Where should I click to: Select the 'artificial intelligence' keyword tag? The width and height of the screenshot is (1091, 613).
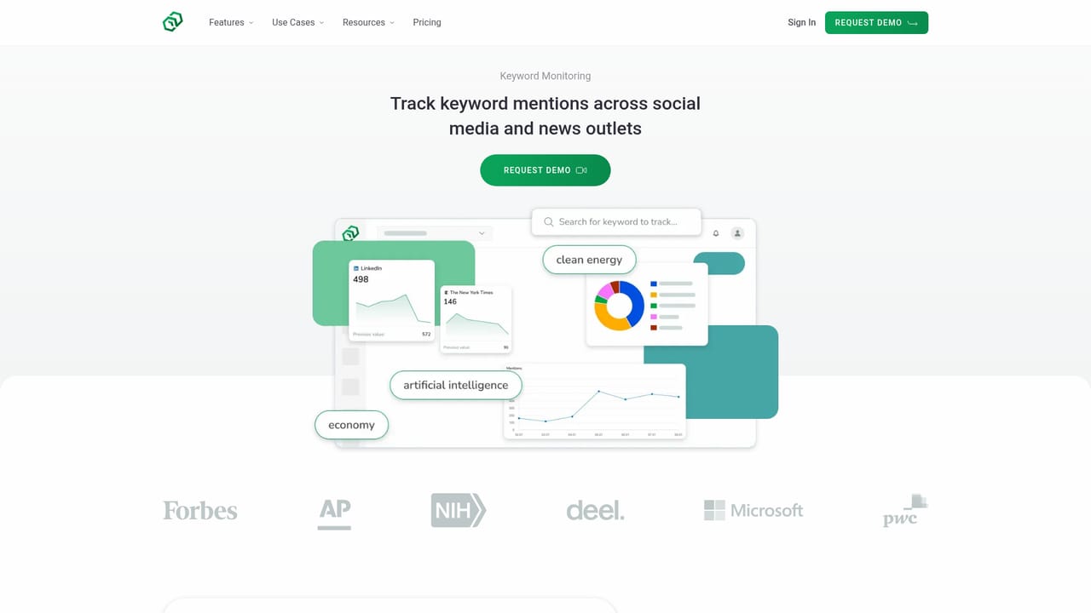[456, 385]
